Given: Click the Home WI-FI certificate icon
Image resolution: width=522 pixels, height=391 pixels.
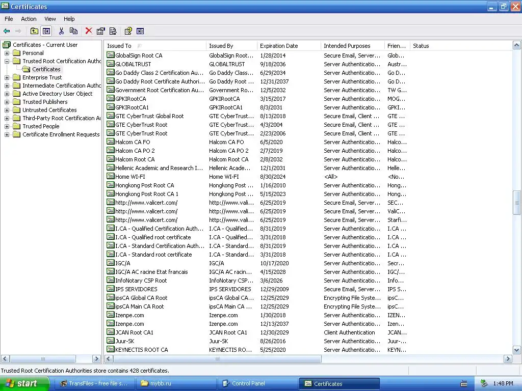Looking at the screenshot, I should tap(111, 176).
